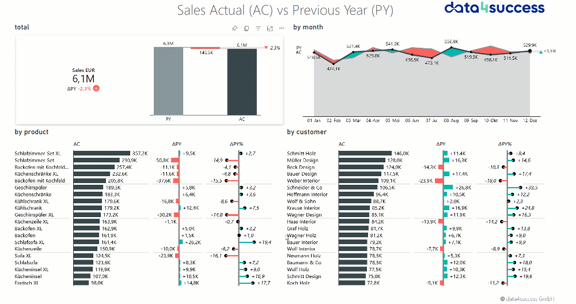Copy the total visual
This screenshot has width=576, height=304.
[247, 28]
